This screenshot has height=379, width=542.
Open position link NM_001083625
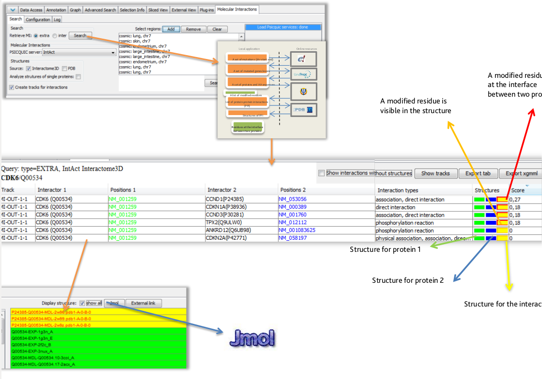coord(297,230)
